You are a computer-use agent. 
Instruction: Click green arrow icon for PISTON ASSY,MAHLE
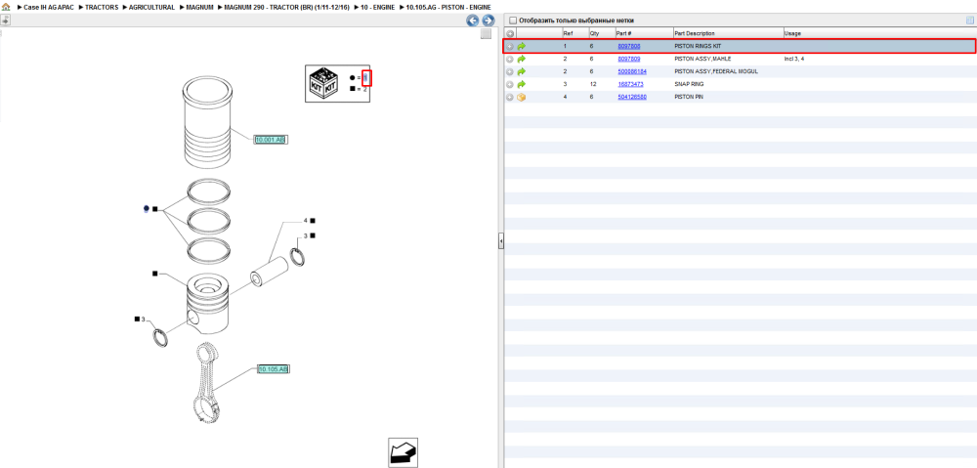pyautogui.click(x=522, y=59)
